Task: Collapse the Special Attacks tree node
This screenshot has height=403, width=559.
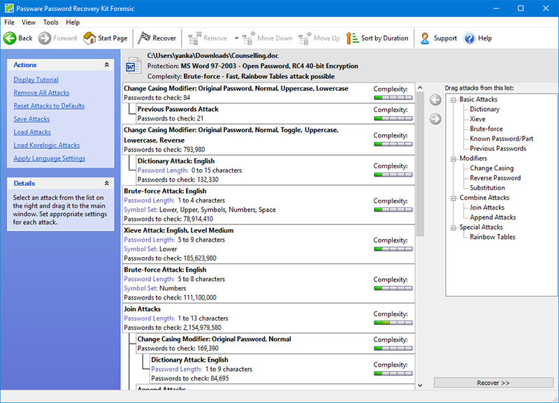Action: (453, 228)
